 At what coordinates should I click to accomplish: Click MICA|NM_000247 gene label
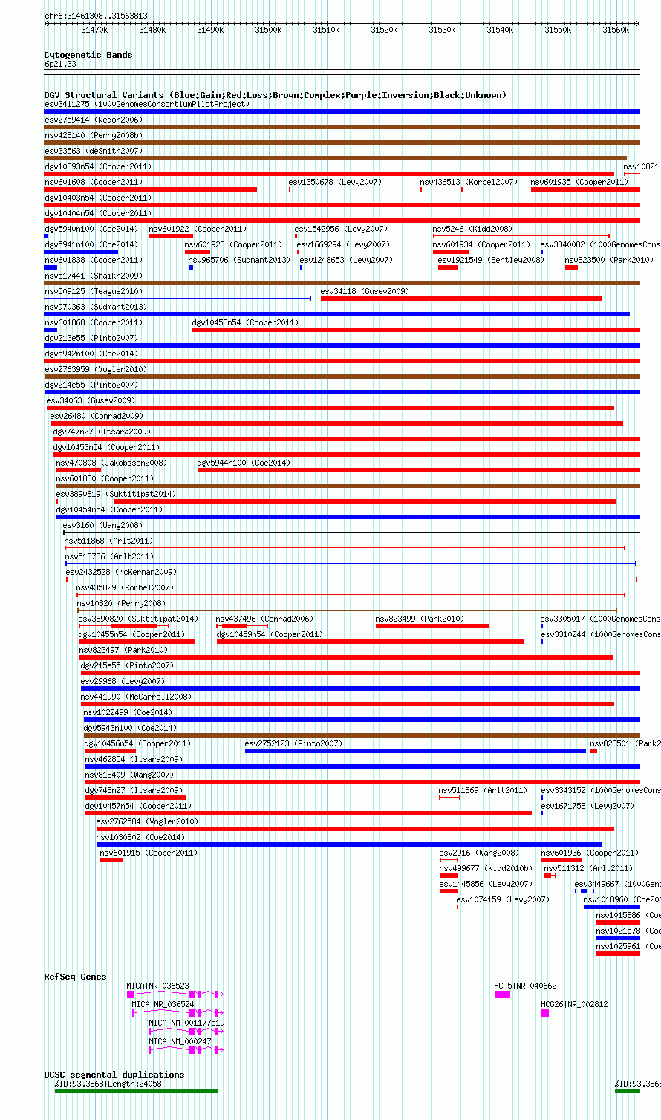[180, 1041]
